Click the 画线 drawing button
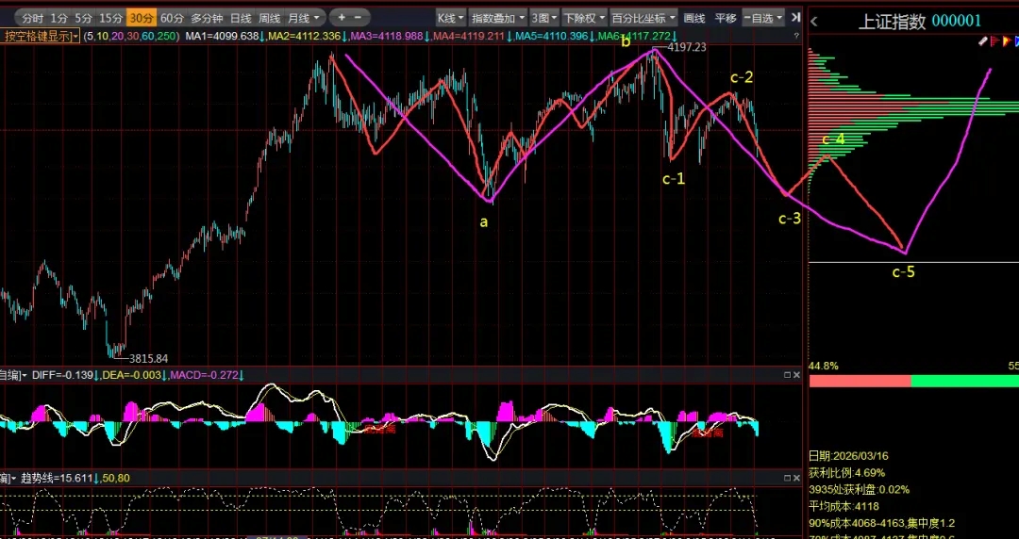The image size is (1019, 539). [694, 18]
